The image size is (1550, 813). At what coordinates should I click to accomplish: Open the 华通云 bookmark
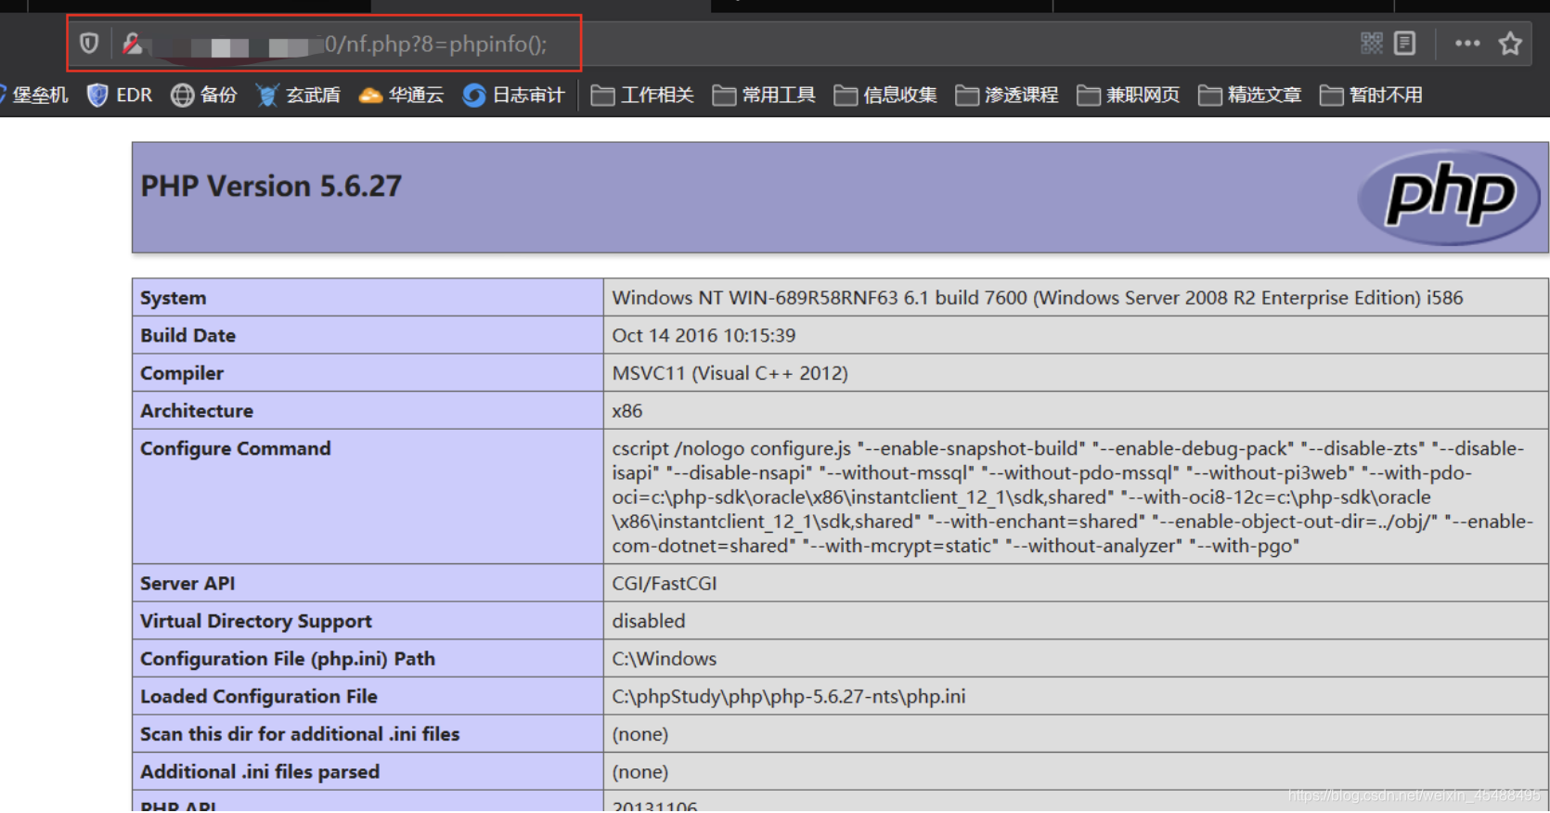401,95
